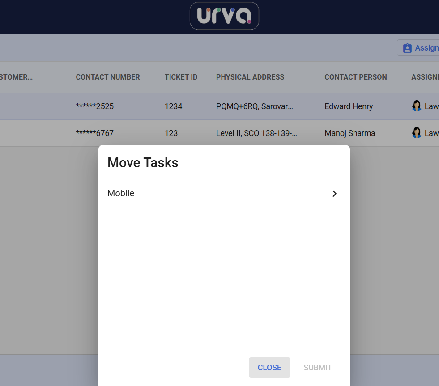
Task: Click the truncated Customer column header
Action: tap(17, 77)
